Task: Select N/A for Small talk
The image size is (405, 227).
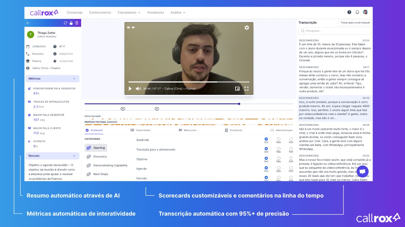Action: 291,139
